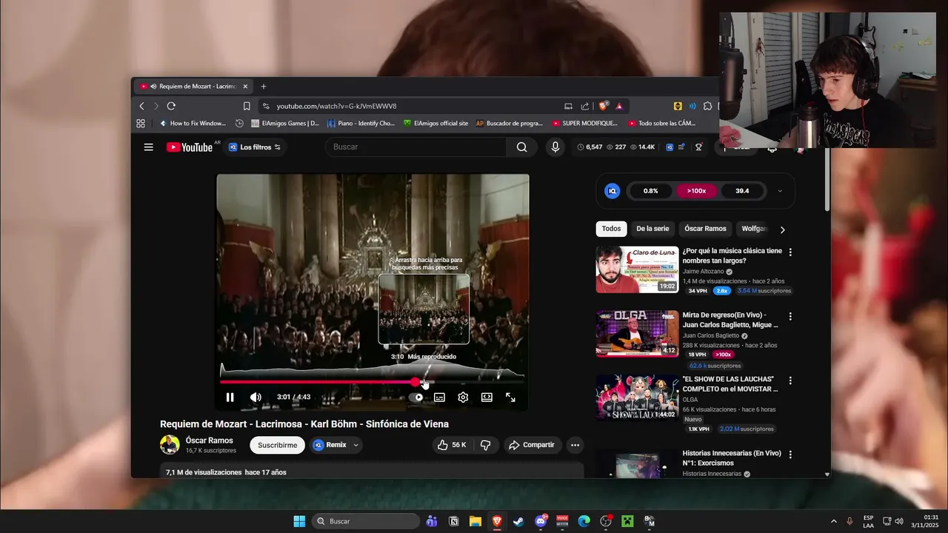948x533 pixels.
Task: Open the Óscar Ramos channel name
Action: point(210,440)
